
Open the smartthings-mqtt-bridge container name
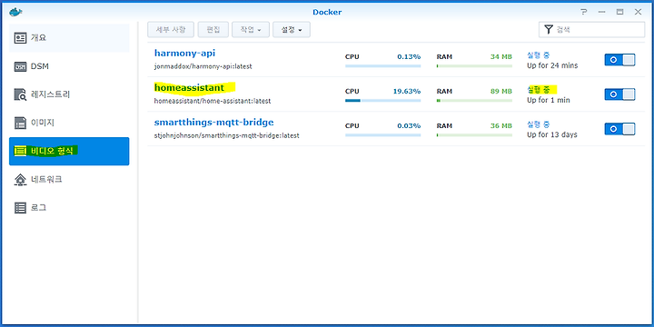pyautogui.click(x=214, y=123)
